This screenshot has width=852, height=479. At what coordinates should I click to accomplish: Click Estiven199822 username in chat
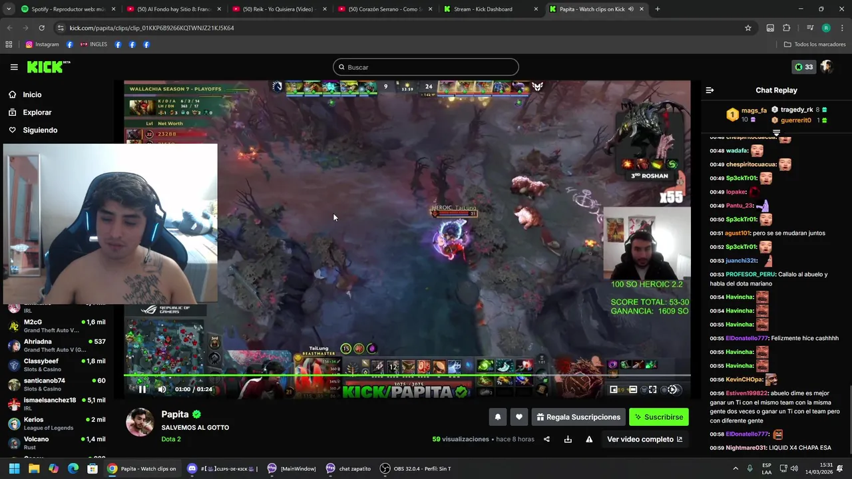(x=747, y=393)
